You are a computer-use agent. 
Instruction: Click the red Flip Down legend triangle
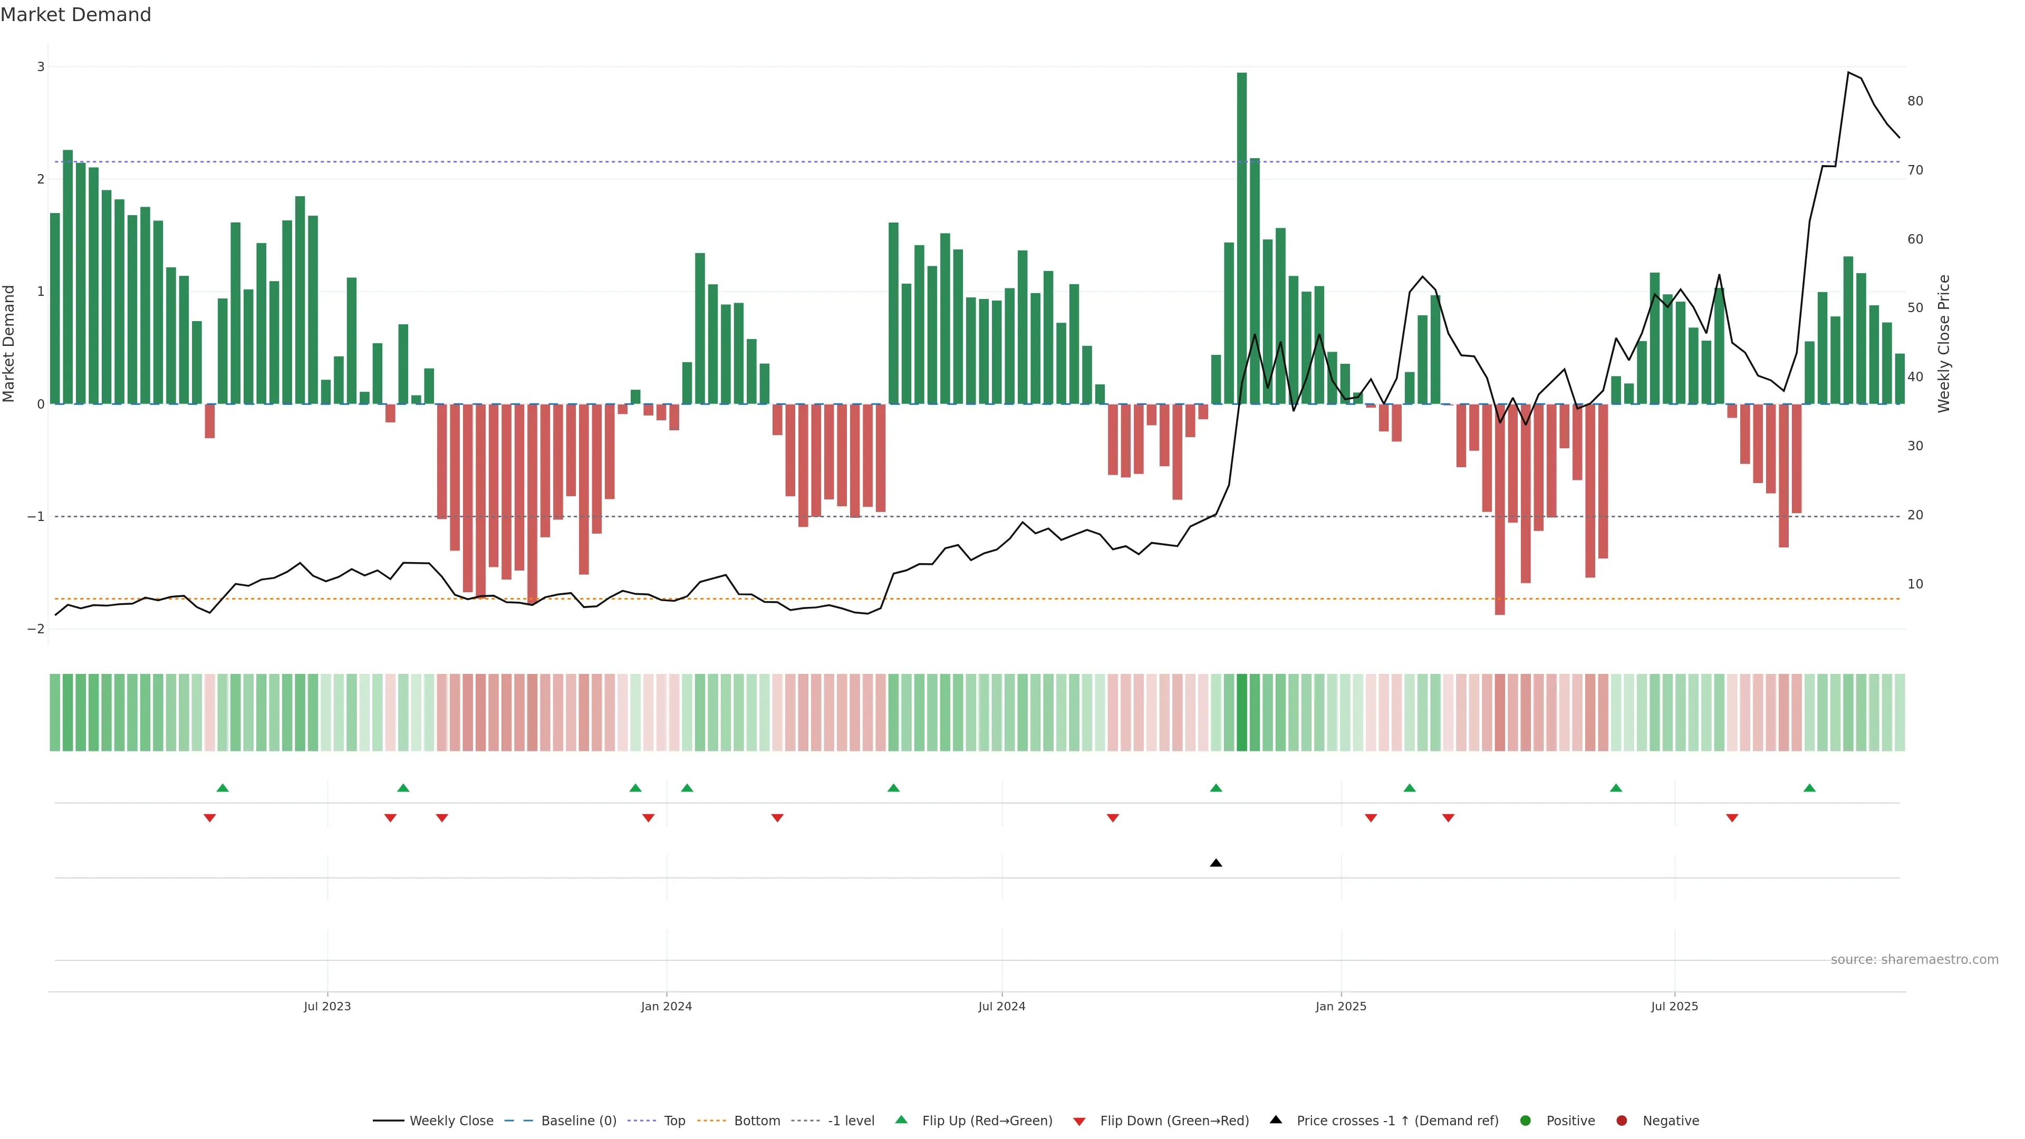tap(1079, 1121)
